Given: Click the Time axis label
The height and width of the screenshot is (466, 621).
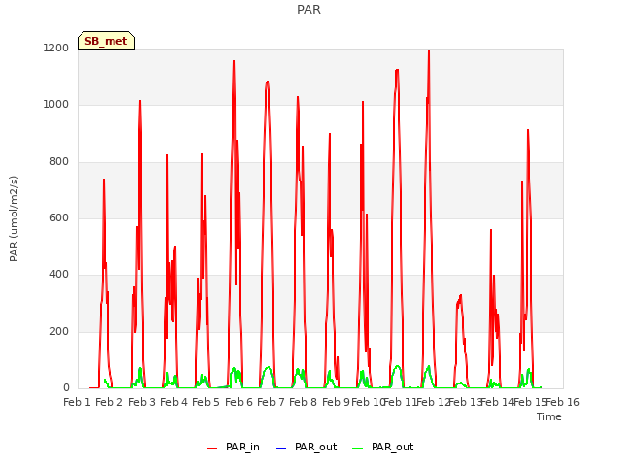Looking at the screenshot, I should point(549,416).
